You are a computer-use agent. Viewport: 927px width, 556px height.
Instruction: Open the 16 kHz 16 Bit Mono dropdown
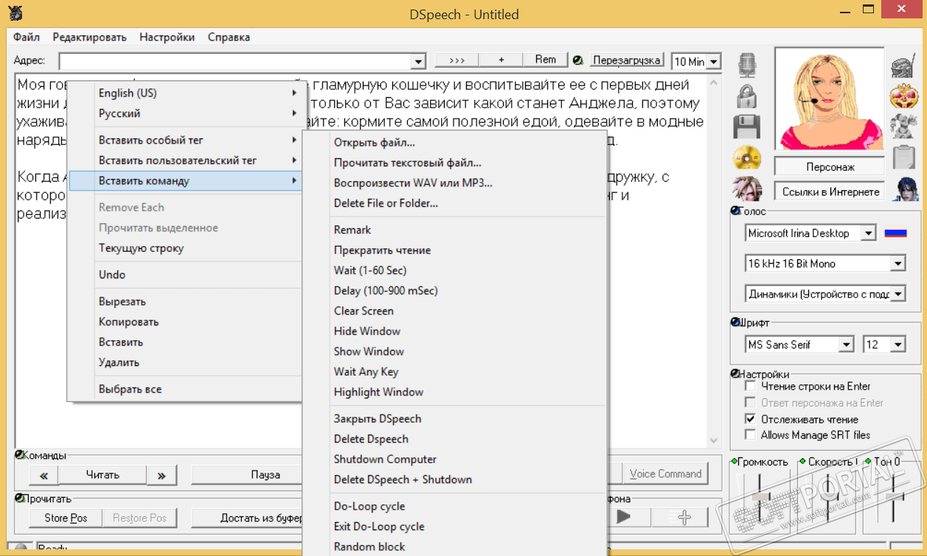[x=898, y=264]
